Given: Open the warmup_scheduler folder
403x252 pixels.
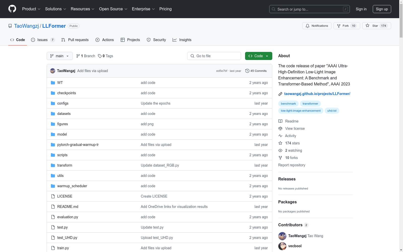Looking at the screenshot, I should pyautogui.click(x=72, y=186).
